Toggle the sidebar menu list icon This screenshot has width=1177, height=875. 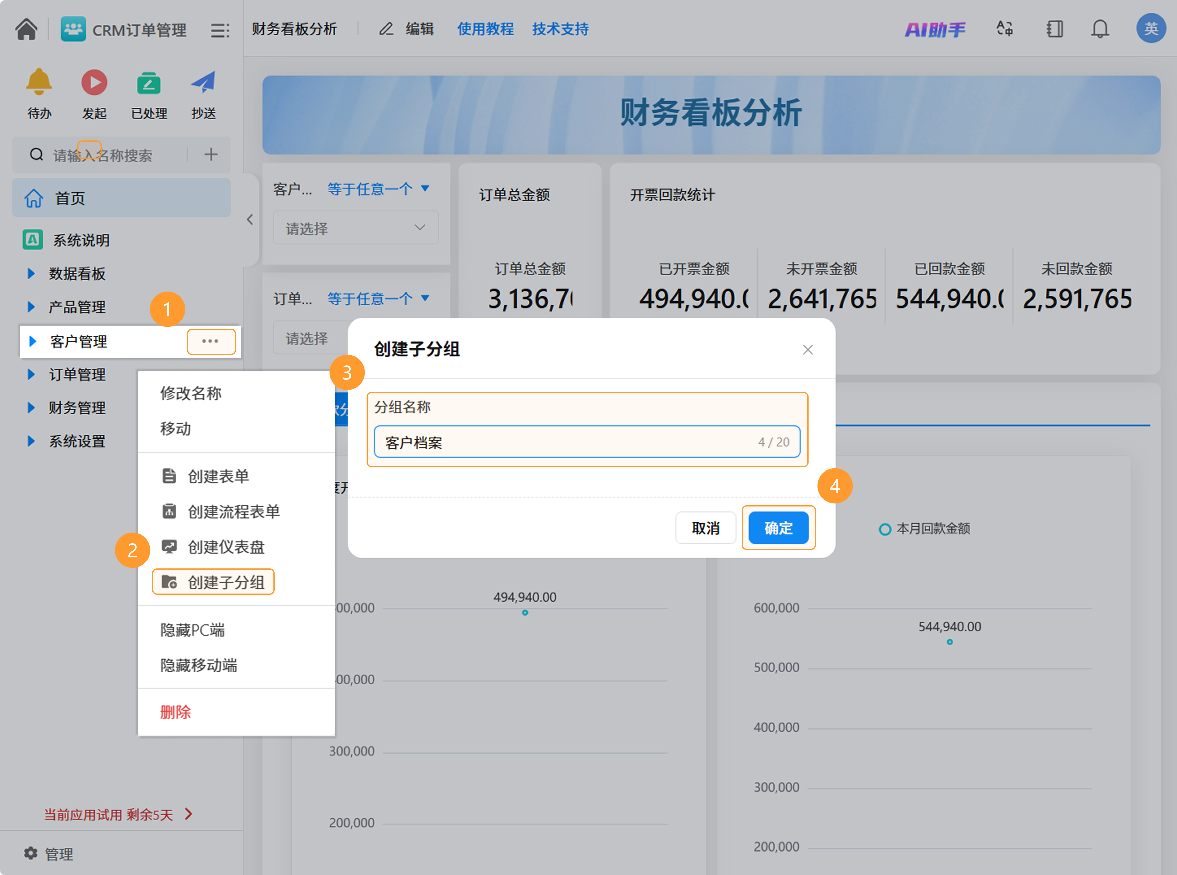click(220, 30)
